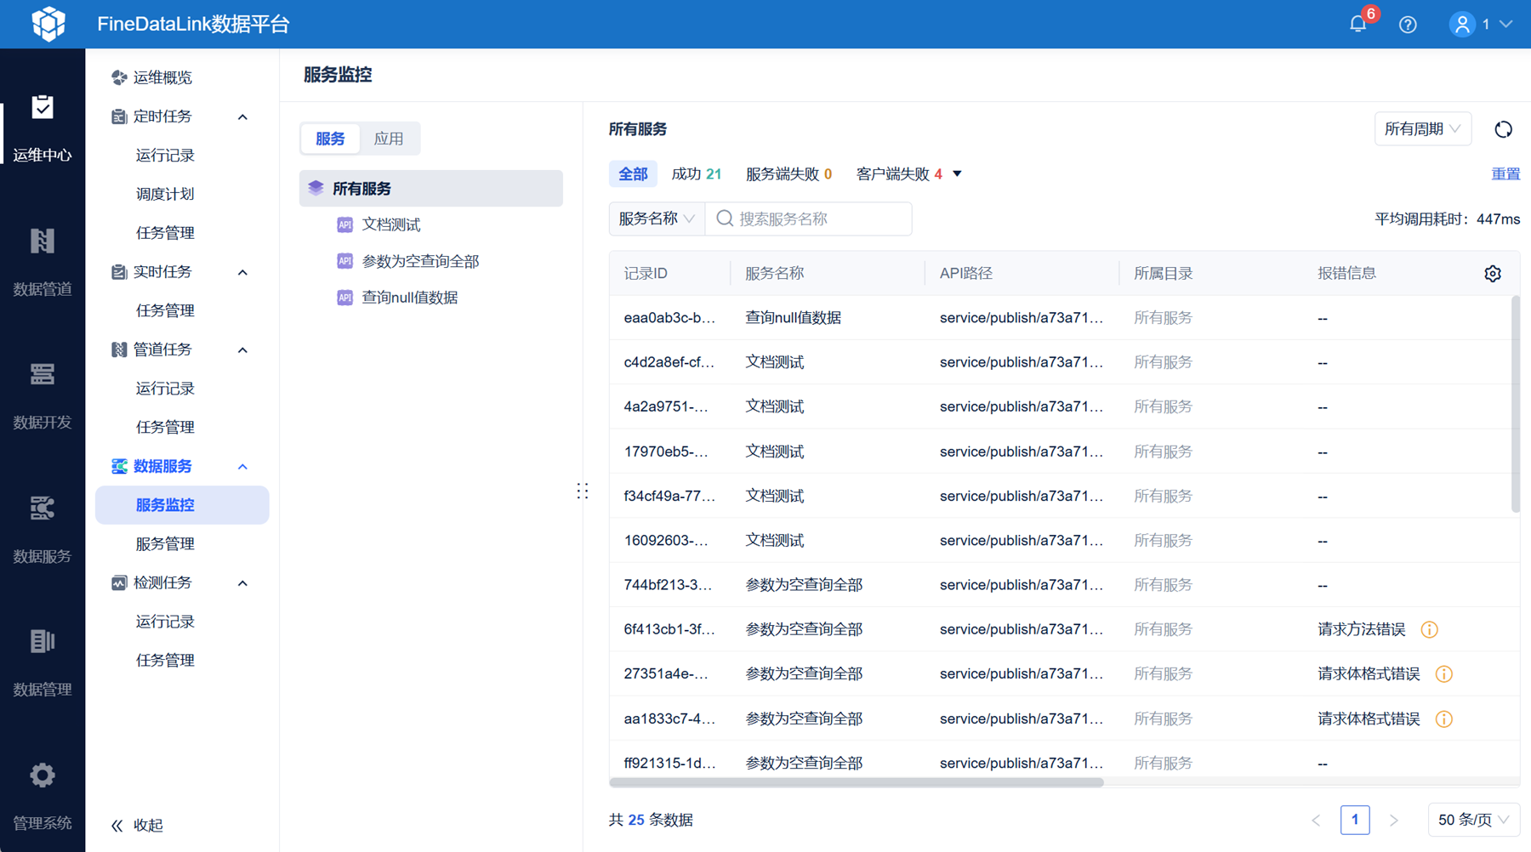
Task: Click the FineDataLink logo icon
Action: [x=48, y=24]
